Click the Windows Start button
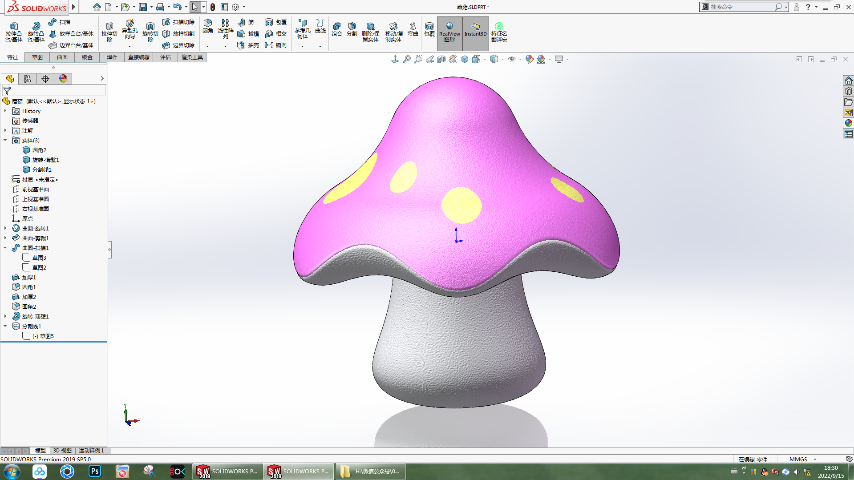854x480 pixels. point(12,471)
